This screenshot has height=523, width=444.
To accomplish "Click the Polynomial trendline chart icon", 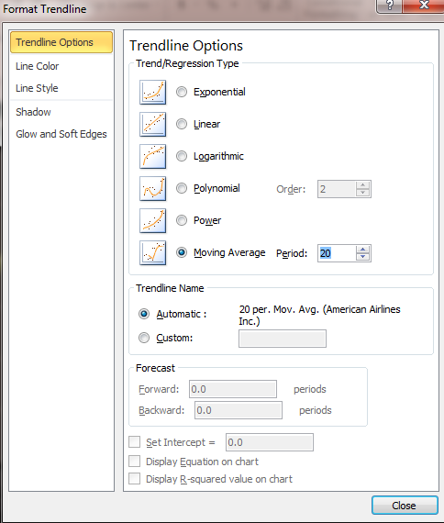I will (153, 189).
